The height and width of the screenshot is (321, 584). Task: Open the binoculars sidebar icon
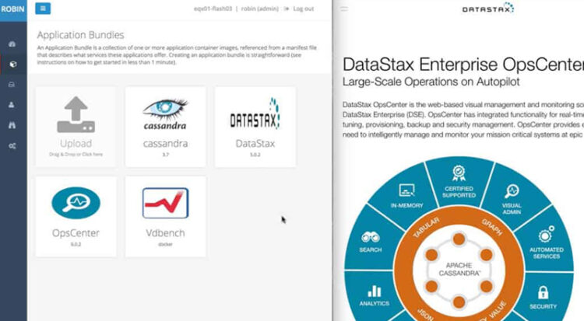(x=12, y=125)
